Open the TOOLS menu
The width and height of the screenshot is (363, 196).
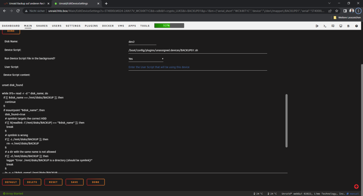tap(145, 26)
